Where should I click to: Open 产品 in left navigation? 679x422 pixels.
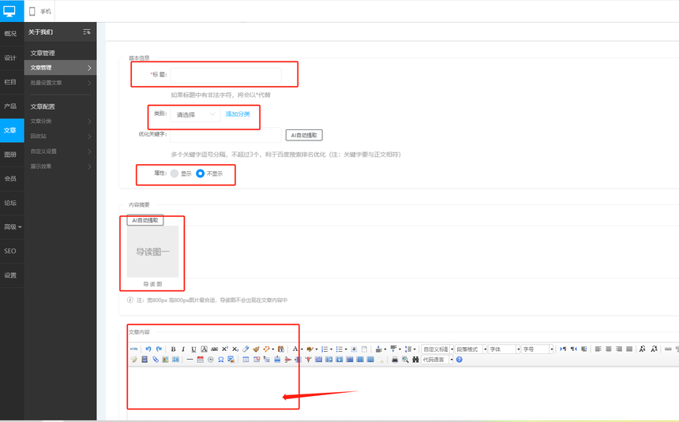10,106
